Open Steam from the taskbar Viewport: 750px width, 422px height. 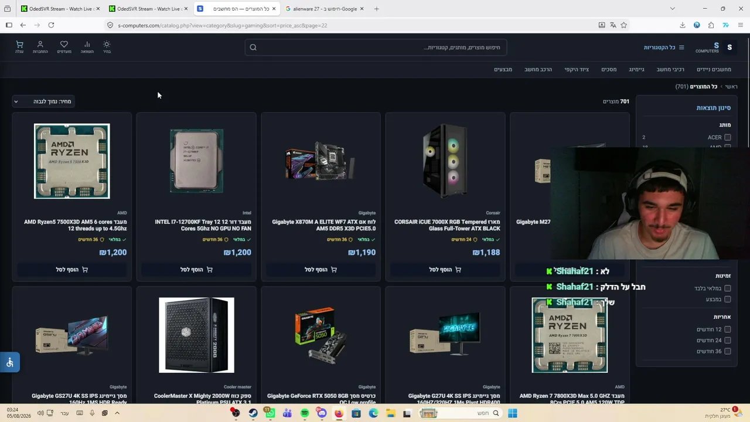tap(253, 413)
